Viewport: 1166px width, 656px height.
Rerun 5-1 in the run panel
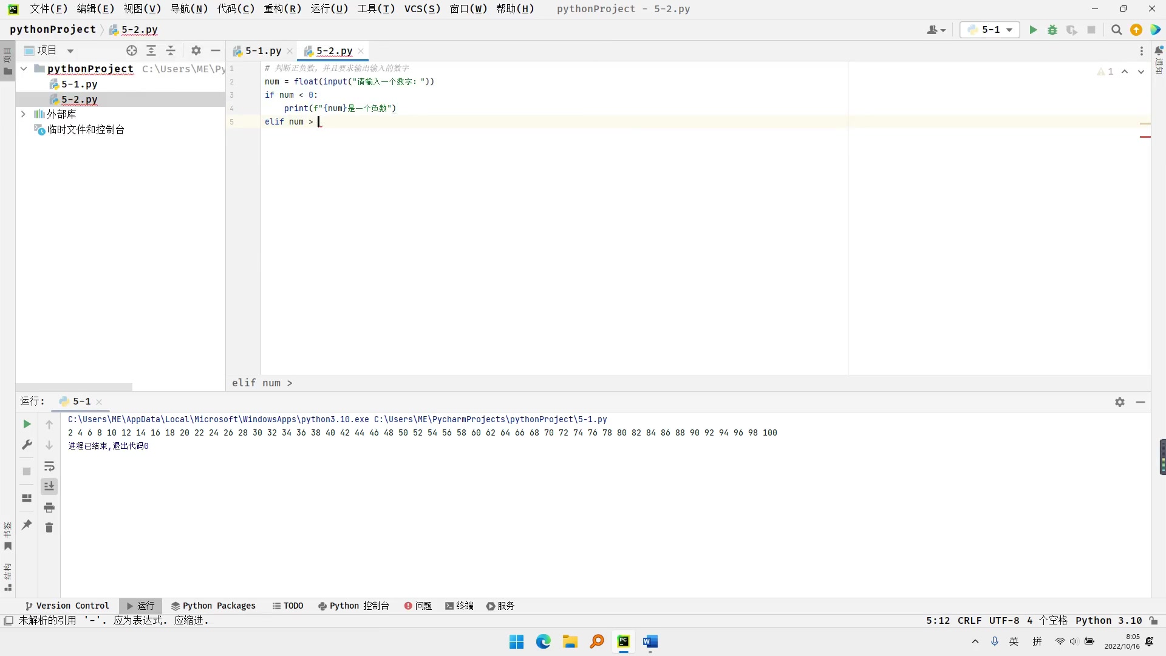point(27,424)
